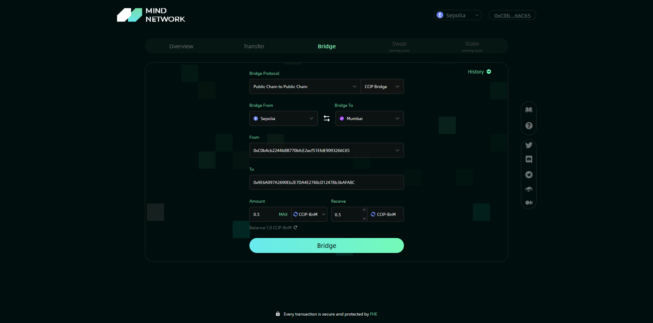Refresh the CCIP-BnM balance

(x=295, y=227)
